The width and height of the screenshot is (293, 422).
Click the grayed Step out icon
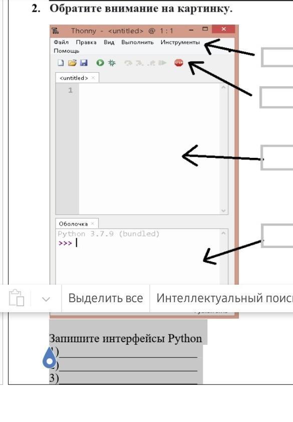click(151, 63)
